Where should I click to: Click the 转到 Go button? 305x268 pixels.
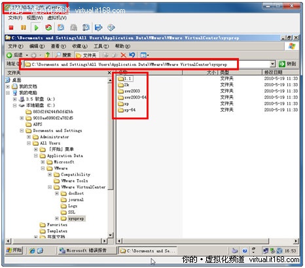[287, 64]
